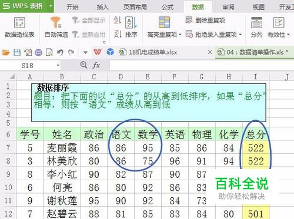Screen dimensions: 294x219
Task: Switch to the 插入 tab
Action: coord(103,7)
